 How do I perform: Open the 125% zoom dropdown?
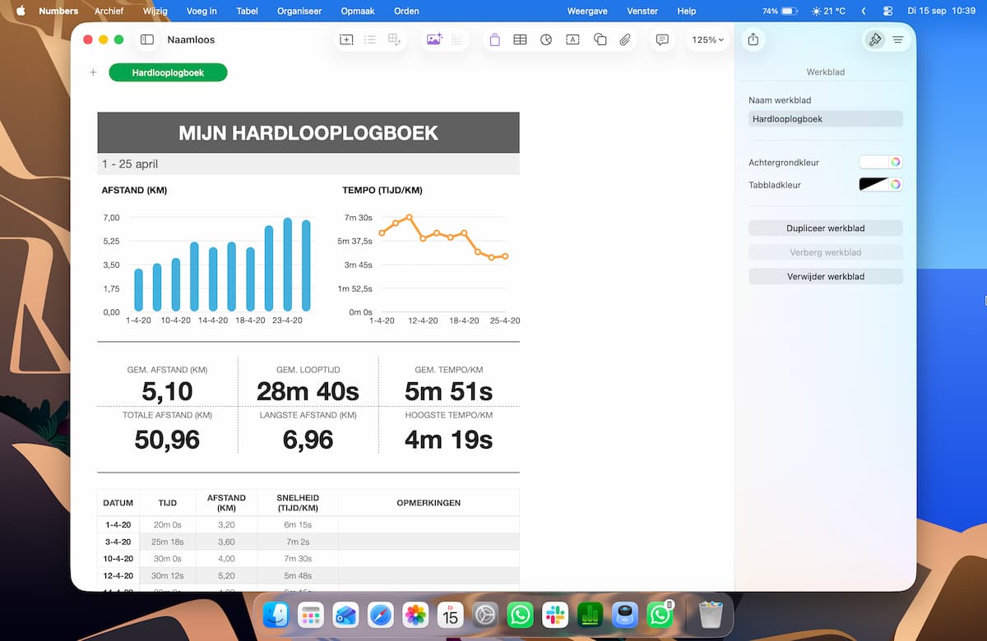tap(707, 39)
